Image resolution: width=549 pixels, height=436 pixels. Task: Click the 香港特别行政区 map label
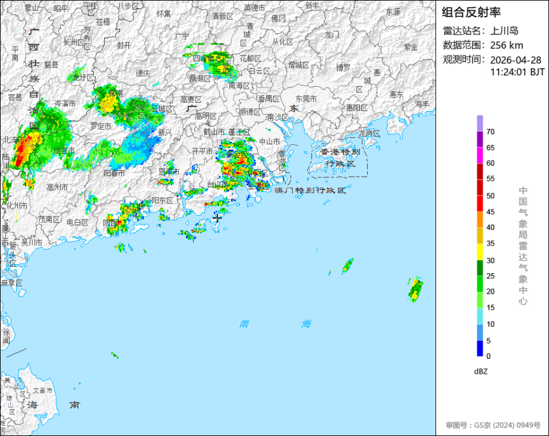click(x=340, y=158)
